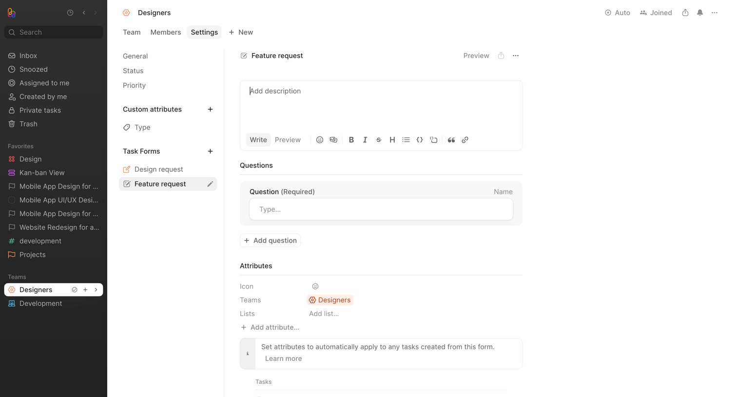737x397 pixels.
Task: Expand the Designers team with its chevron
Action: tap(96, 290)
